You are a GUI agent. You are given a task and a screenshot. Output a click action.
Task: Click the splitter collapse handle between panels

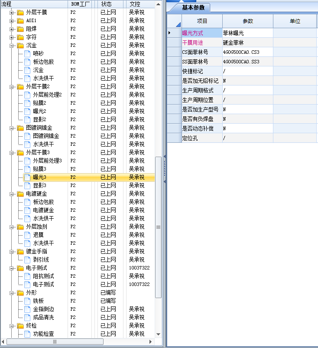click(x=165, y=169)
